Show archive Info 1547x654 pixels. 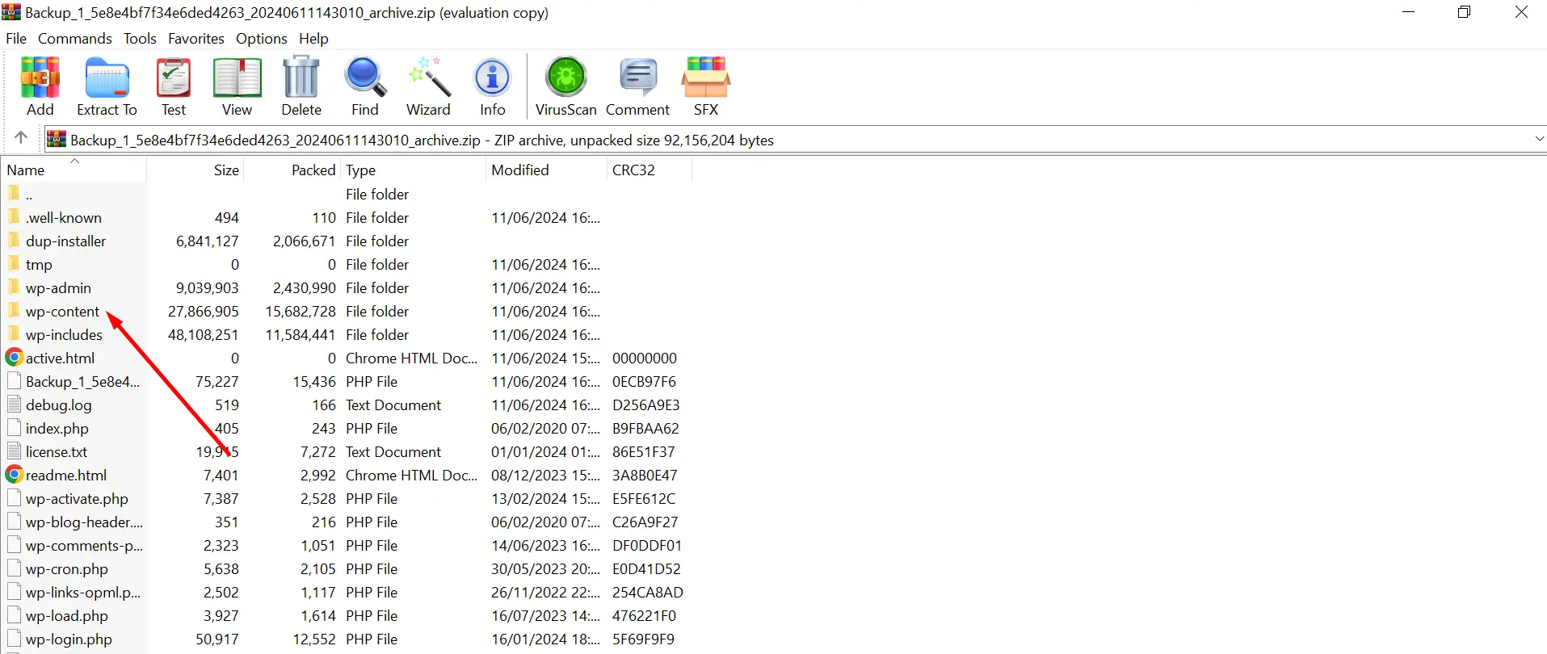pyautogui.click(x=492, y=86)
